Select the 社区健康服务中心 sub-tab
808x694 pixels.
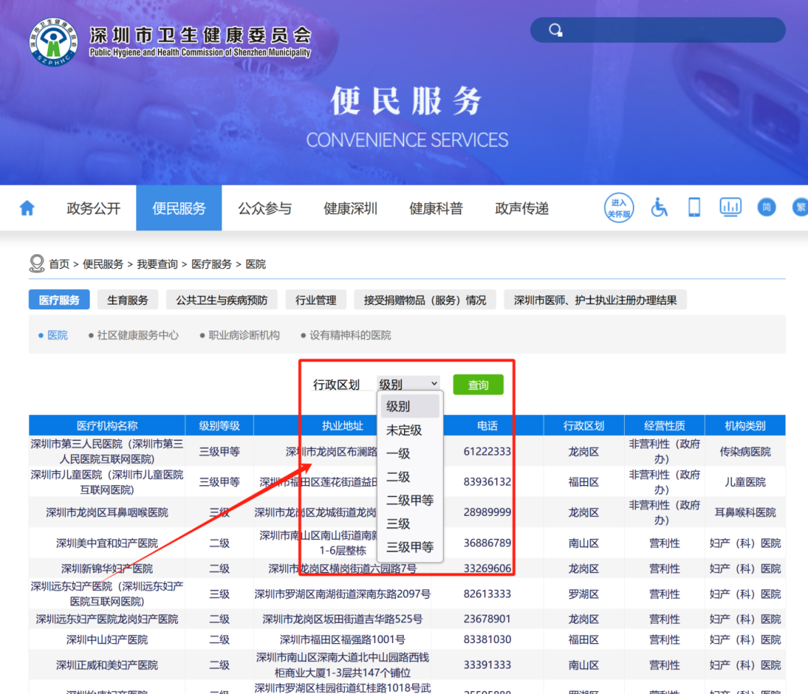[138, 335]
